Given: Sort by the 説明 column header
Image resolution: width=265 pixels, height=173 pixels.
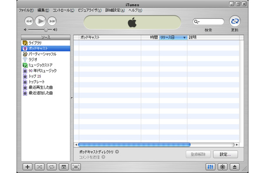Looking at the screenshot, I should (213, 37).
